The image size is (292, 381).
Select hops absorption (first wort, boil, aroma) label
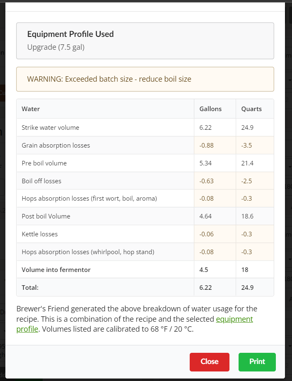coord(89,199)
